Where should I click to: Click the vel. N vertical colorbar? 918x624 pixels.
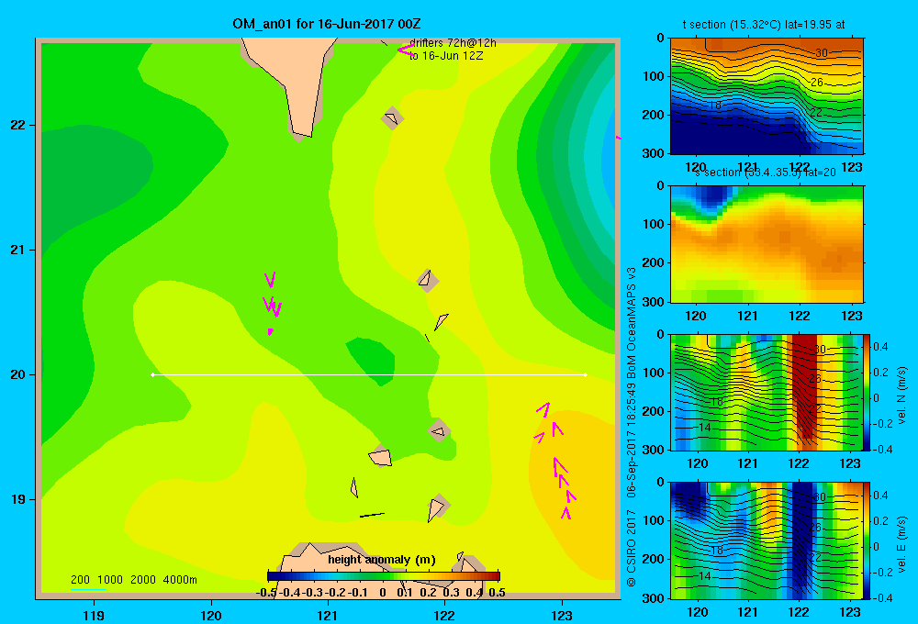(x=868, y=392)
